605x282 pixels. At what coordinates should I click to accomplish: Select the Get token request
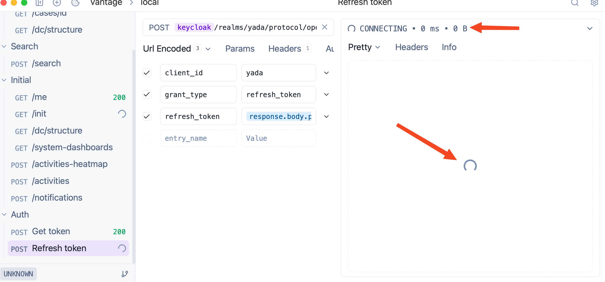51,231
